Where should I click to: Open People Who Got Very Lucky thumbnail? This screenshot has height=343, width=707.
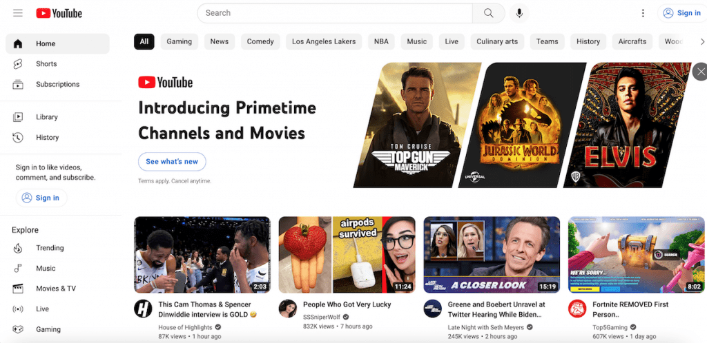click(347, 255)
